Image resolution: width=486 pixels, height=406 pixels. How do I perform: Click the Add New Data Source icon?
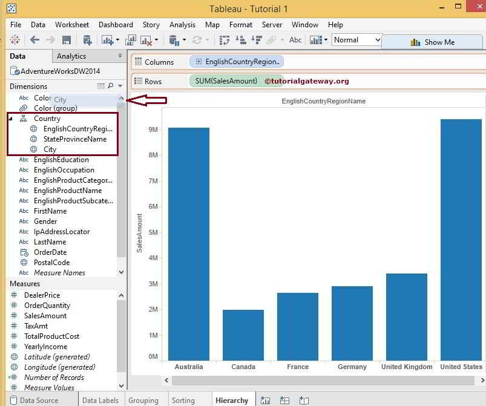(87, 40)
